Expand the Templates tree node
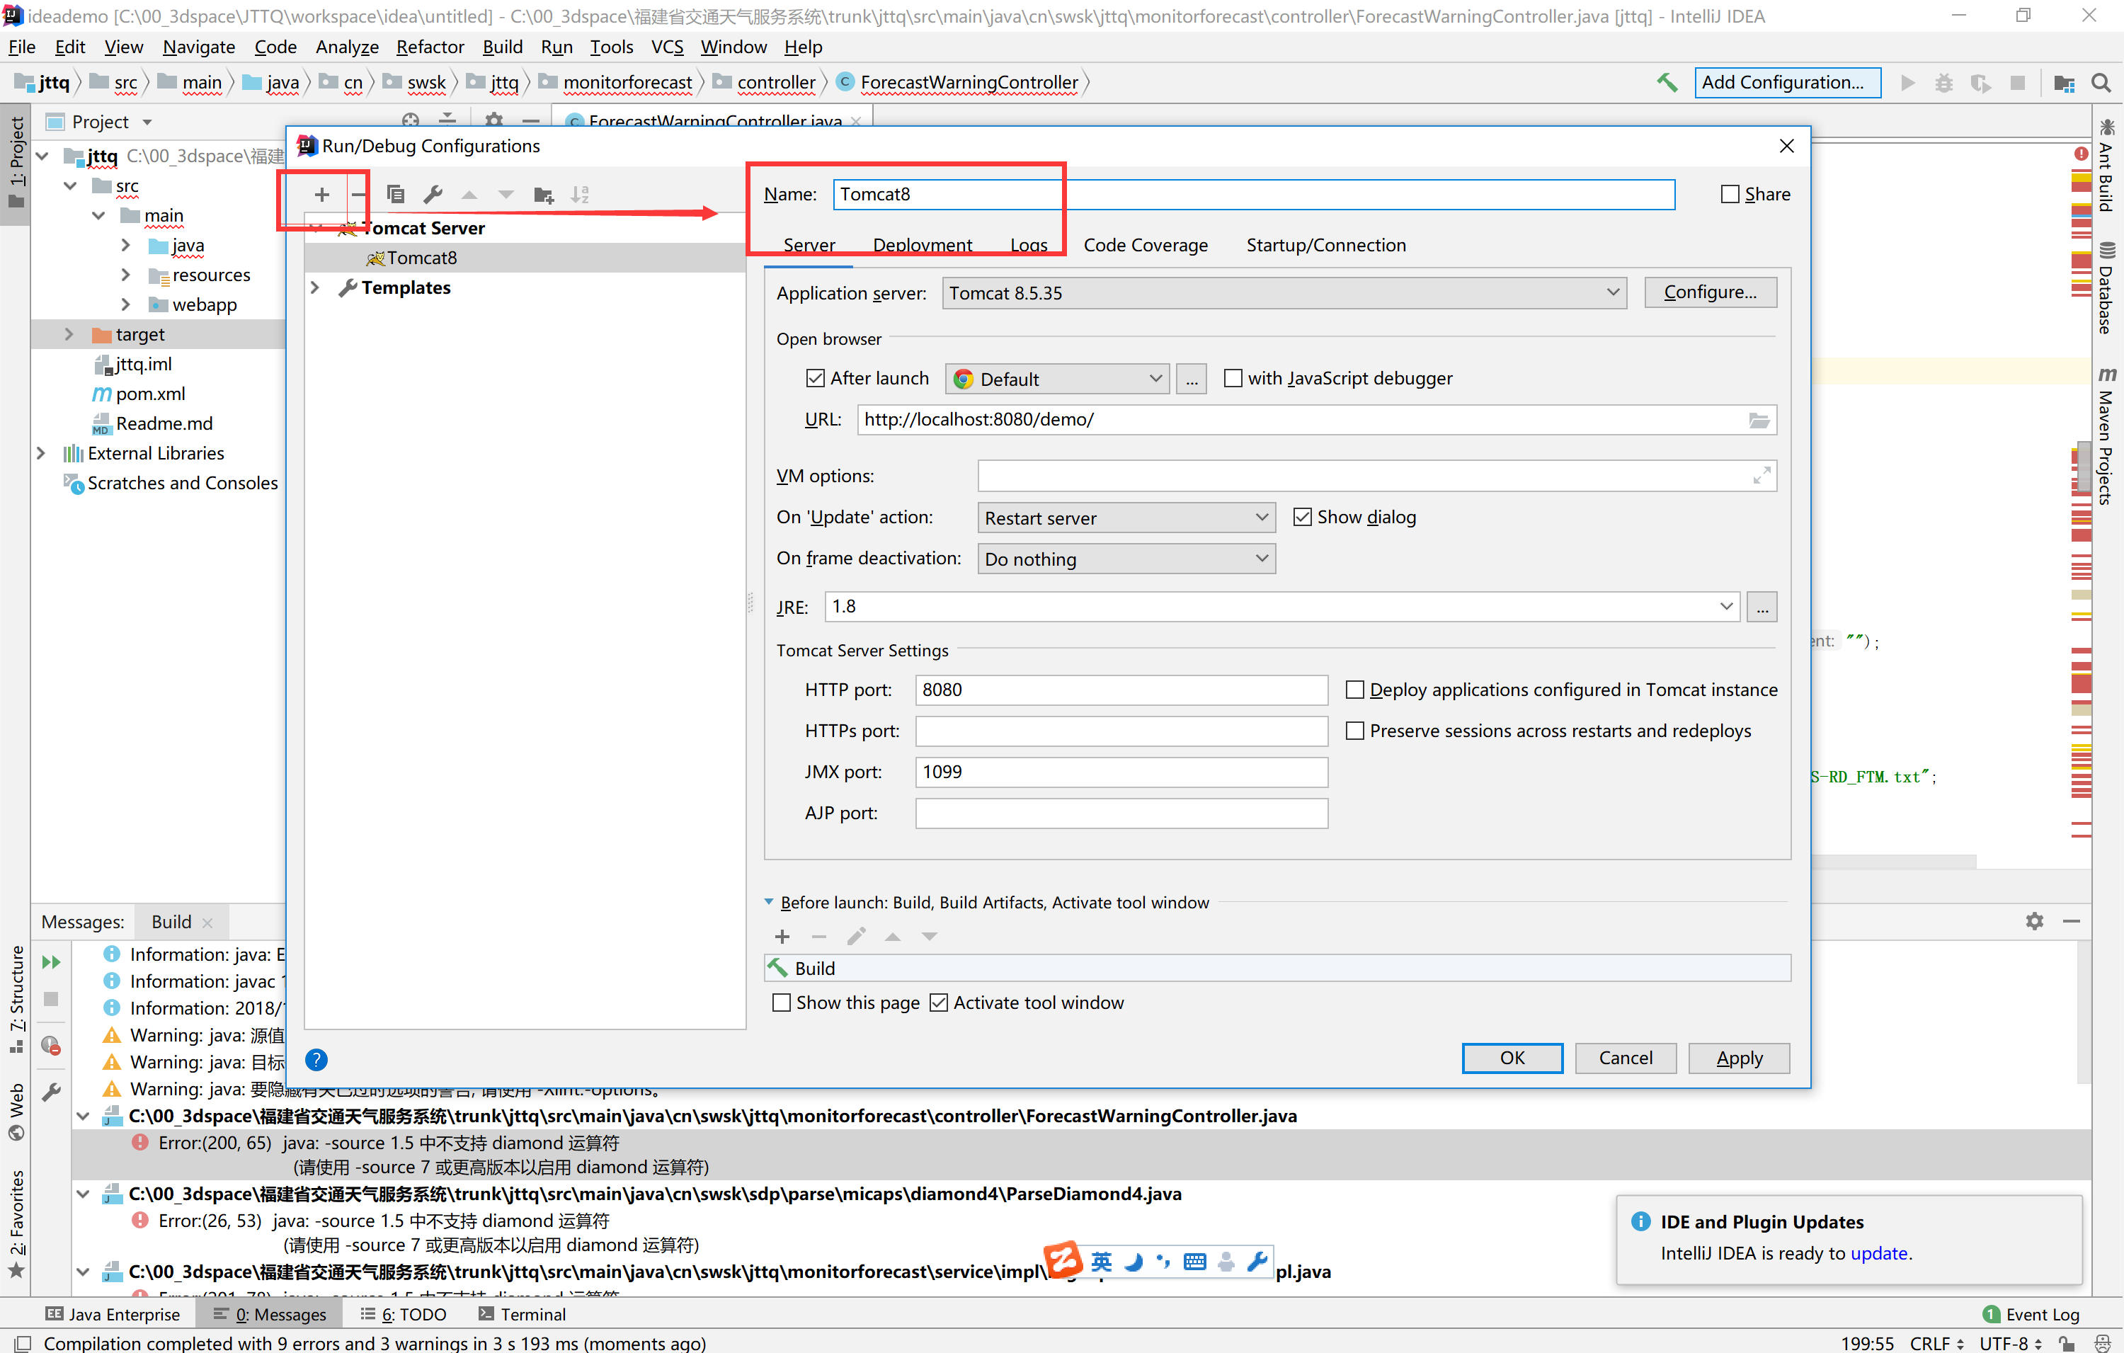This screenshot has height=1353, width=2124. (315, 287)
